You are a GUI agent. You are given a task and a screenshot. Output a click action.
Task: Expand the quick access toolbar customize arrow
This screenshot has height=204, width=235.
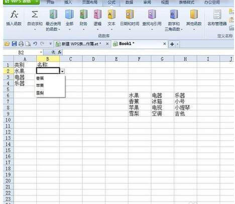tap(50, 44)
